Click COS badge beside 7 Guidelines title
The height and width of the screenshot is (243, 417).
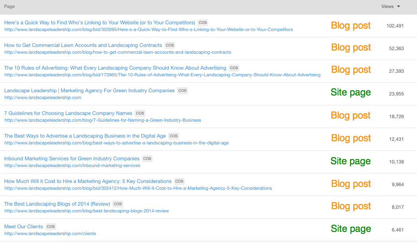click(x=140, y=113)
